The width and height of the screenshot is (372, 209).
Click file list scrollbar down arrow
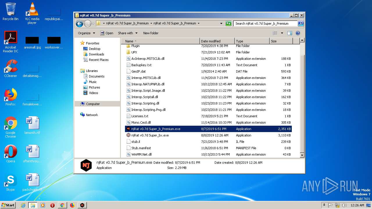coord(302,155)
